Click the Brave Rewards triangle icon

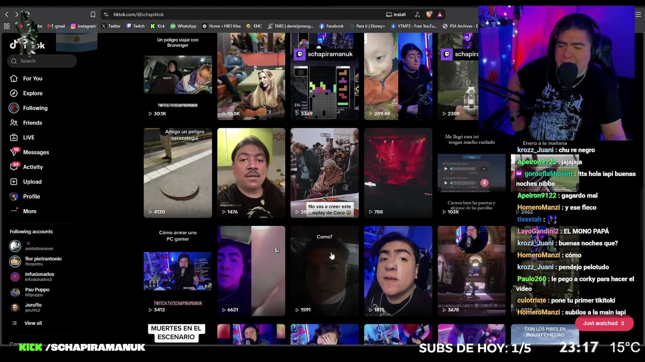(440, 15)
